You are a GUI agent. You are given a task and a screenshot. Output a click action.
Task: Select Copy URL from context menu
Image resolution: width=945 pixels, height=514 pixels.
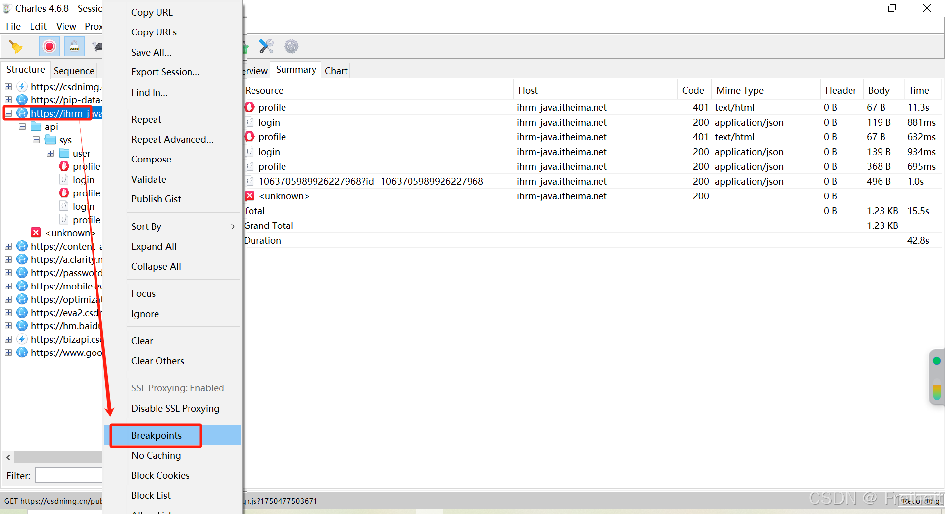click(x=172, y=12)
